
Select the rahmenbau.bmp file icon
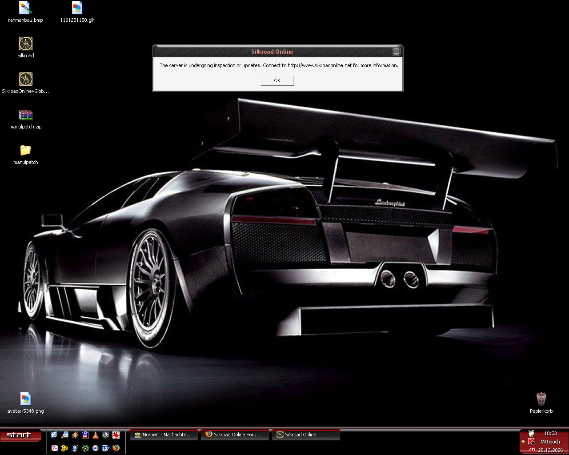point(26,8)
